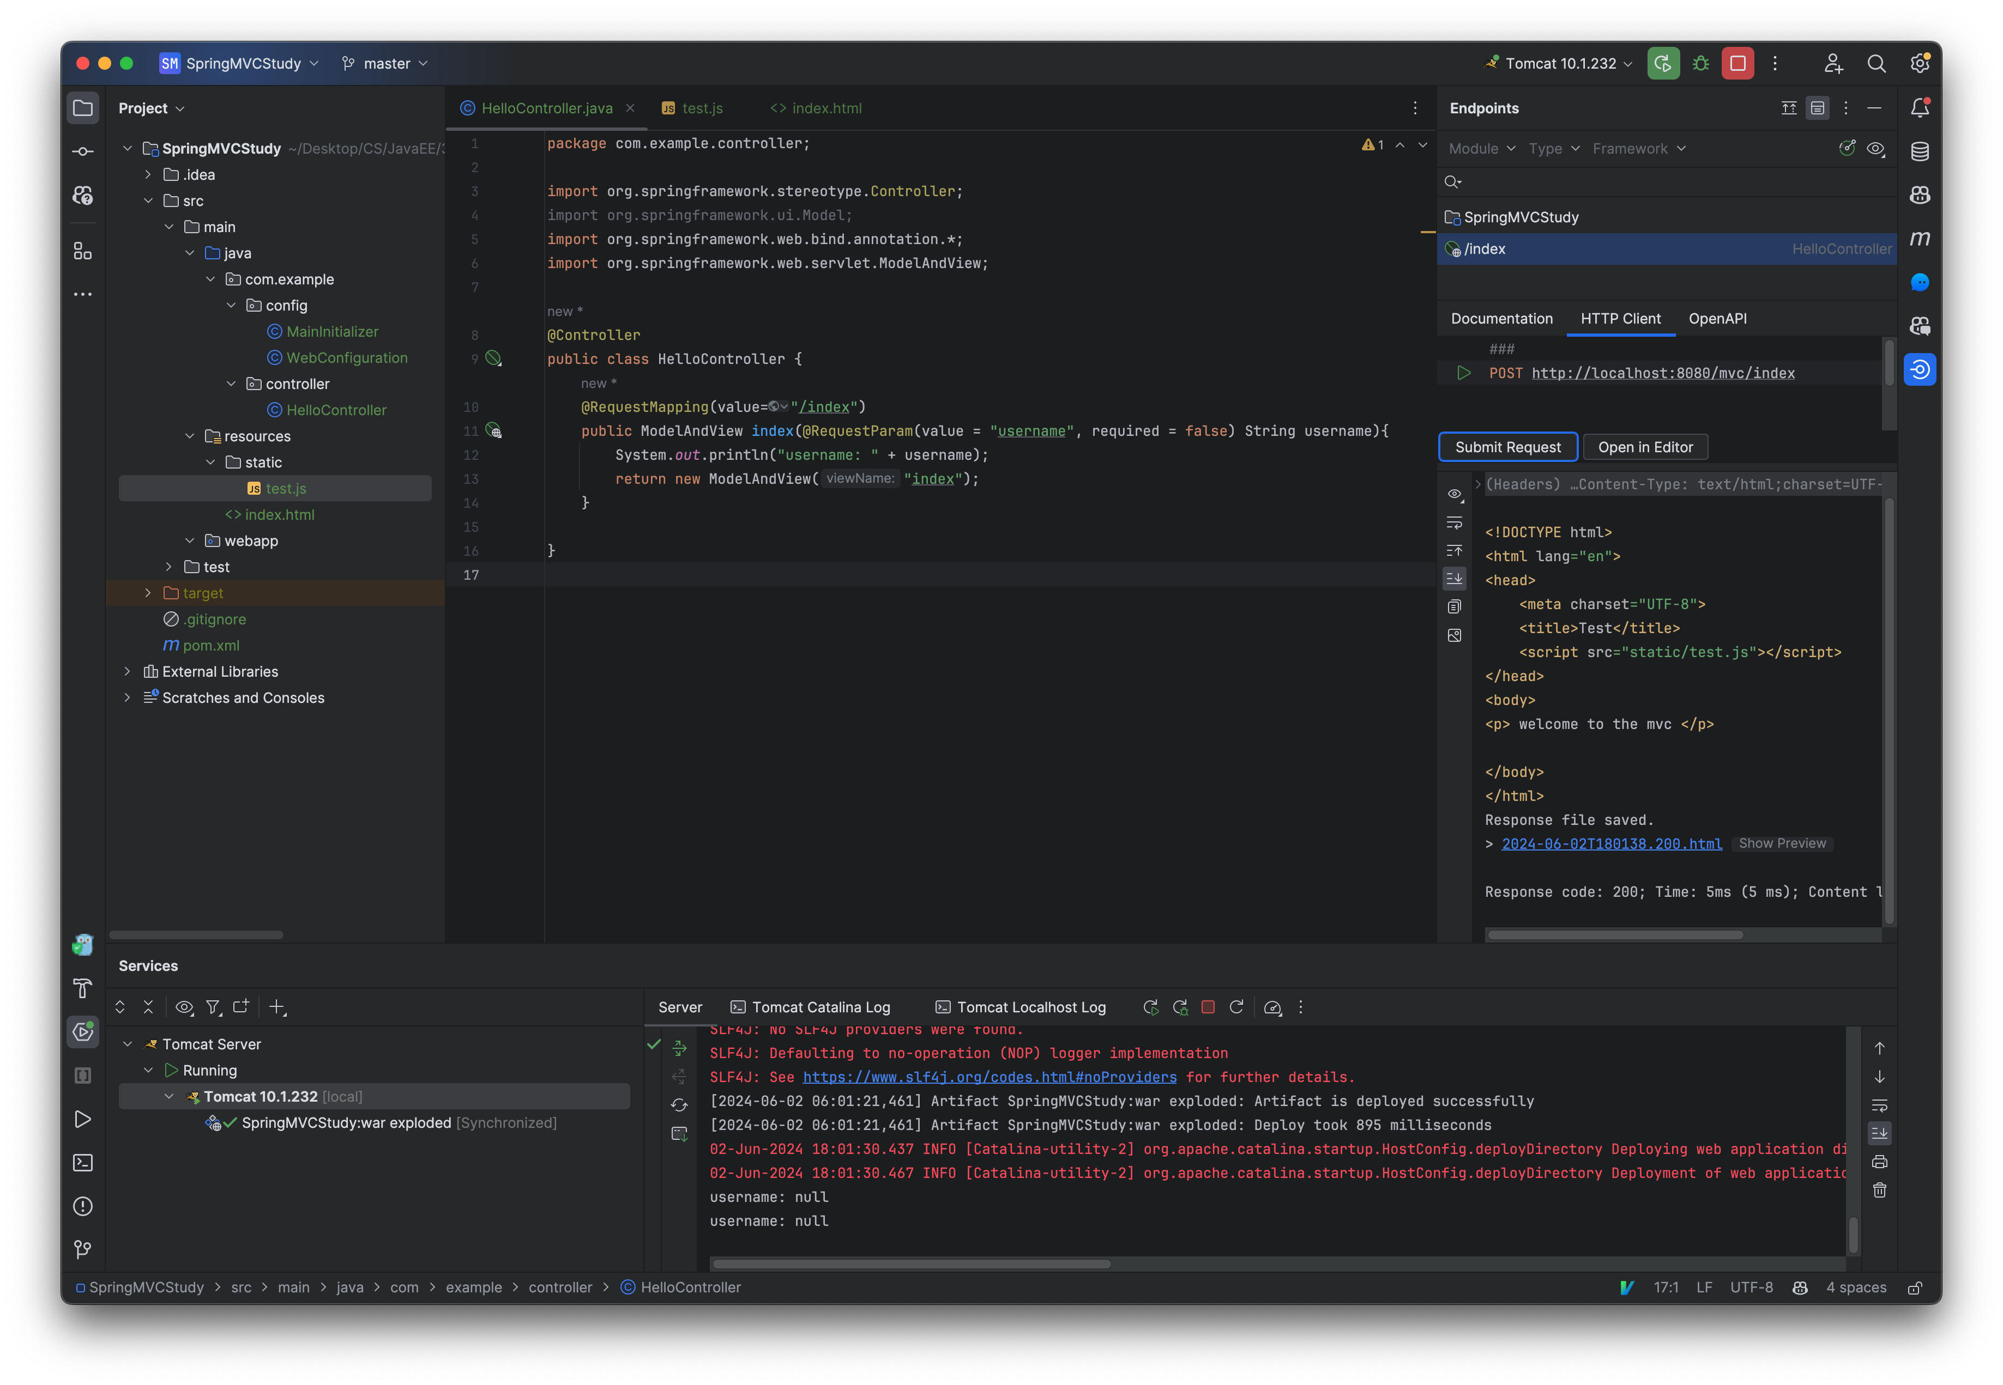
Task: Click the add service plus icon
Action: pos(277,1007)
